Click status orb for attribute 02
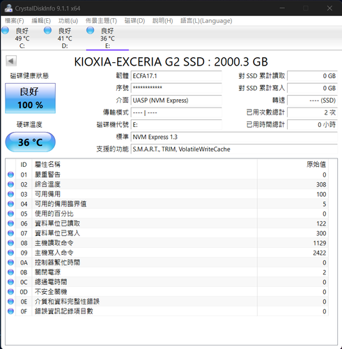342x349 pixels. tap(10, 184)
